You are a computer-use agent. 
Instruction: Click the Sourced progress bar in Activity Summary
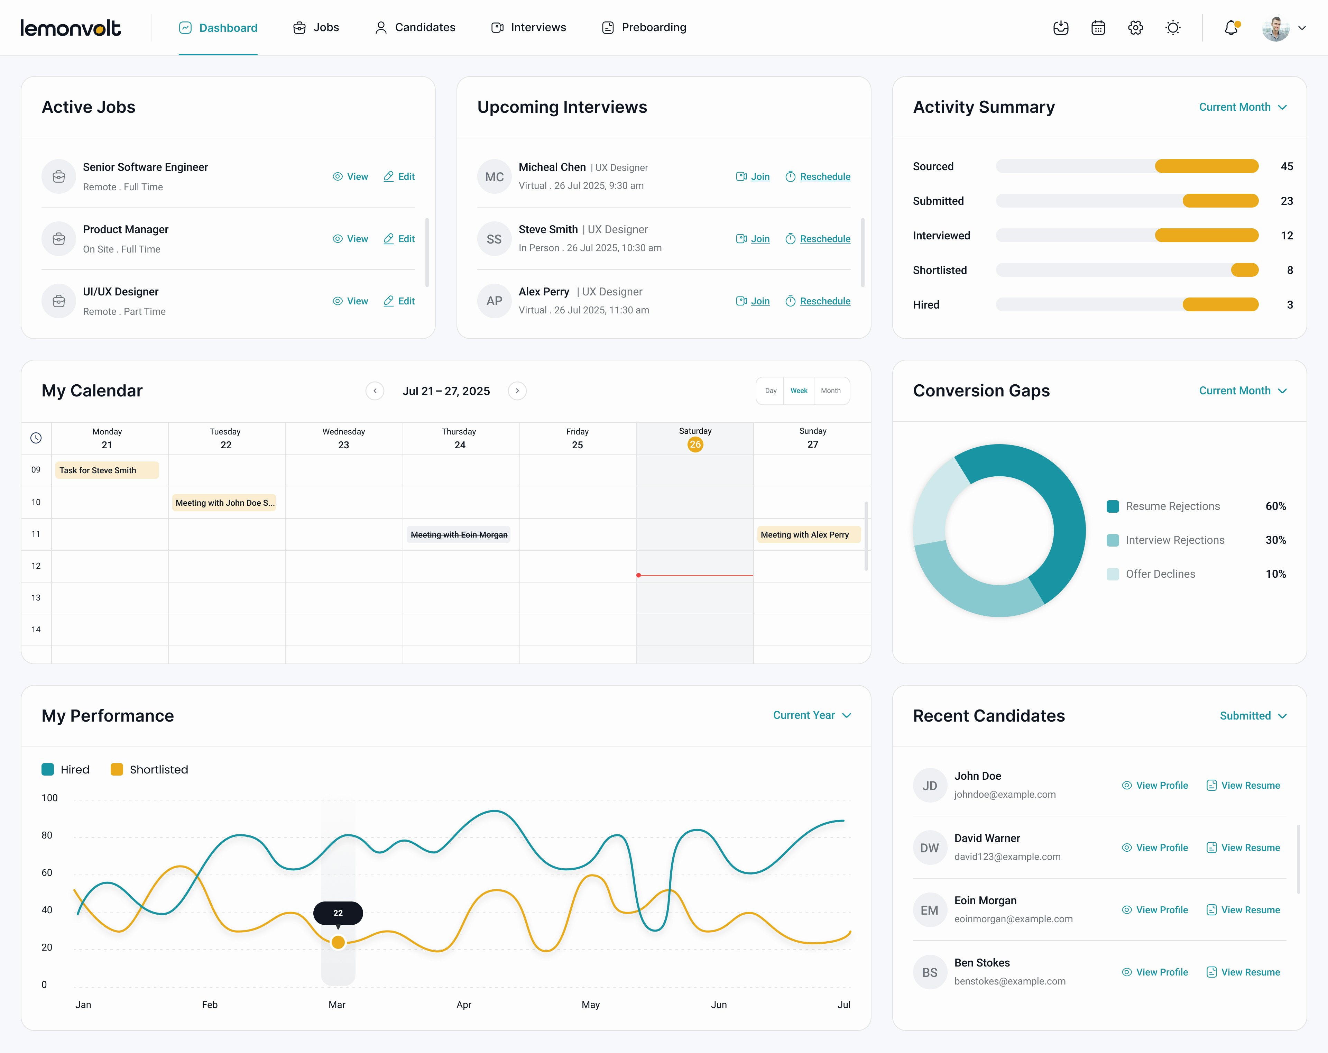(x=1127, y=166)
